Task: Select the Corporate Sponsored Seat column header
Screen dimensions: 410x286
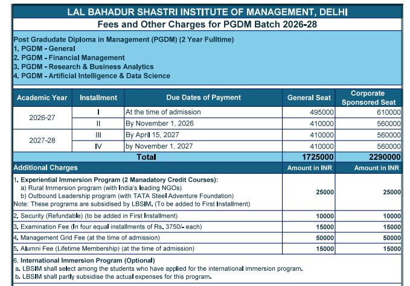Action: tap(368, 98)
